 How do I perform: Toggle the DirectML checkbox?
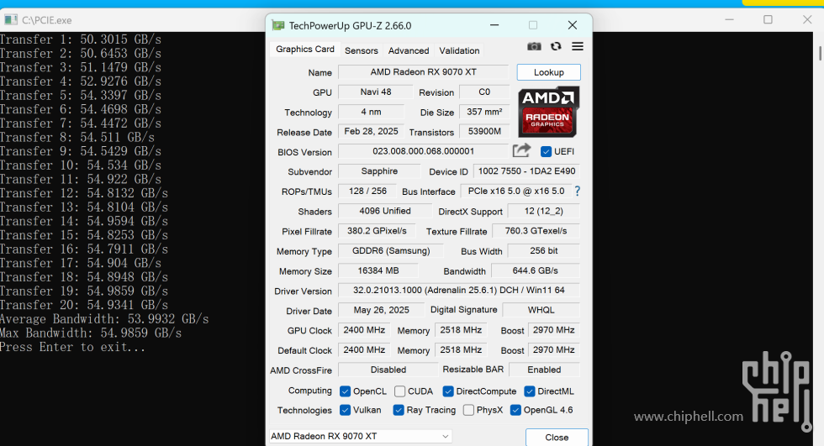(x=530, y=391)
